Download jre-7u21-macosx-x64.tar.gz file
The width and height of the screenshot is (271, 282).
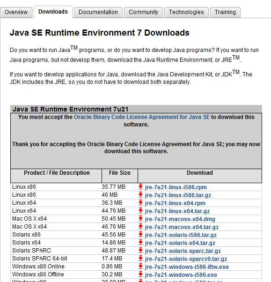[x=182, y=227]
